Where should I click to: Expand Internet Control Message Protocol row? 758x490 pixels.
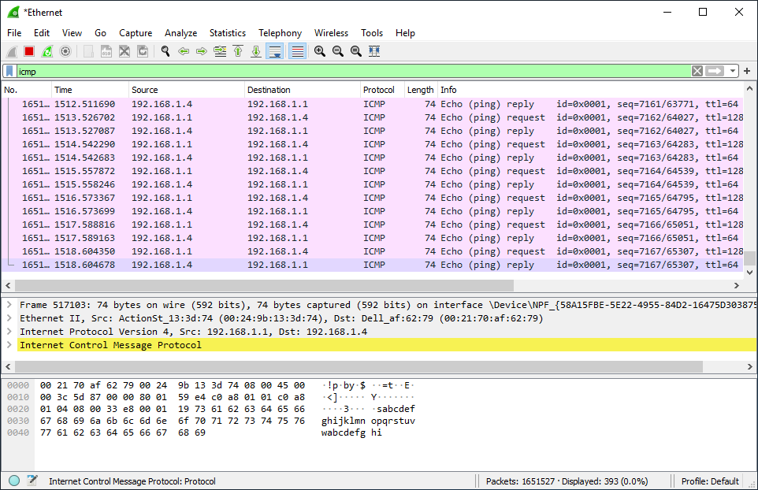9,345
